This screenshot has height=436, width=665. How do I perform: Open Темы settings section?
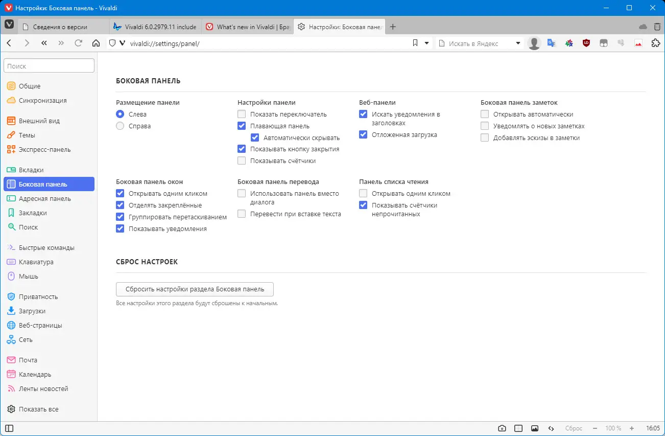[49, 135]
